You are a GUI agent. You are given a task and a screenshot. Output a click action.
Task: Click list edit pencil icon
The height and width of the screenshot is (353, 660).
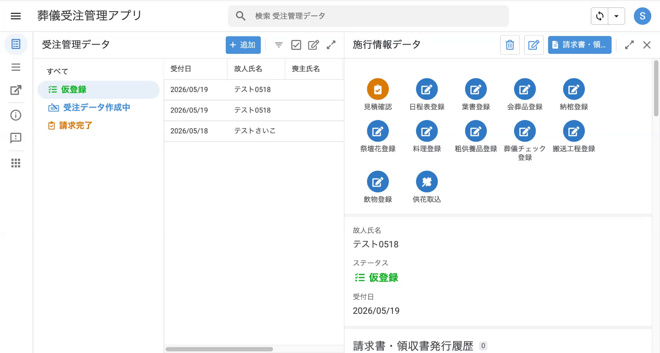point(313,45)
